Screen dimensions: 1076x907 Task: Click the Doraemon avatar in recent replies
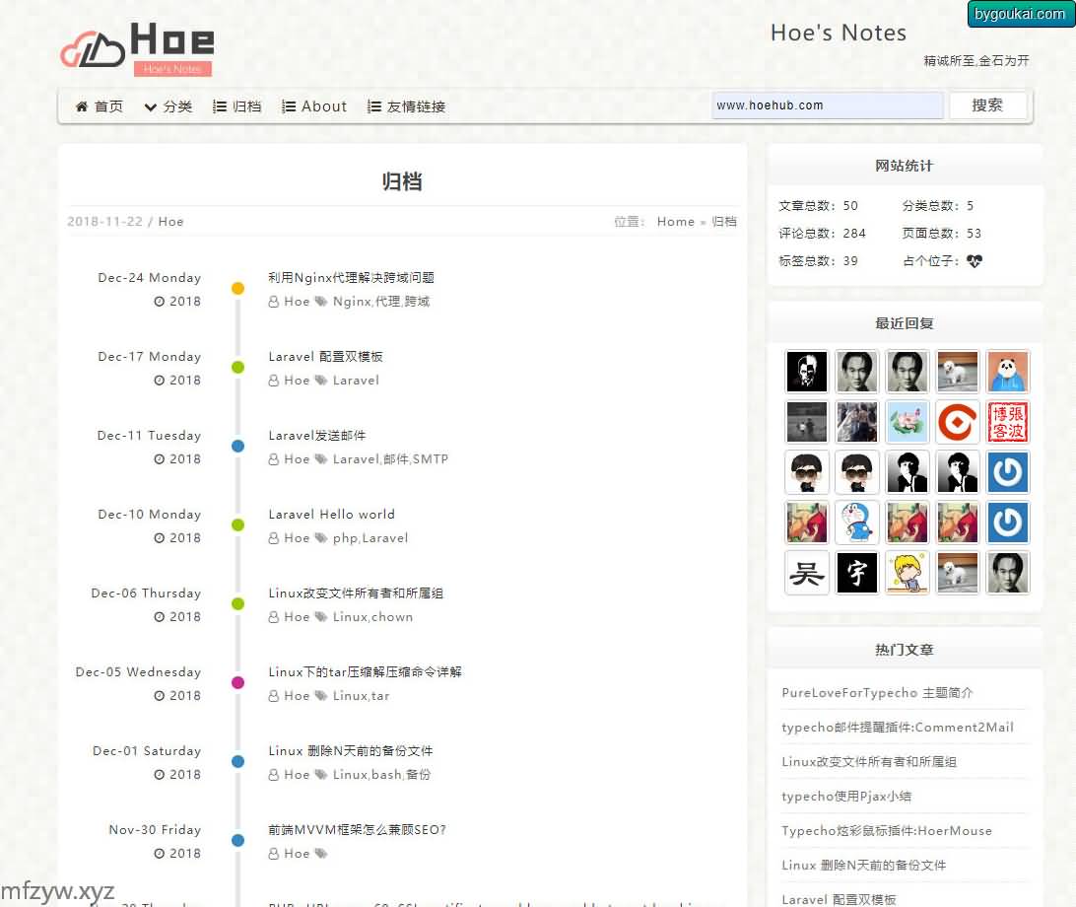(856, 523)
